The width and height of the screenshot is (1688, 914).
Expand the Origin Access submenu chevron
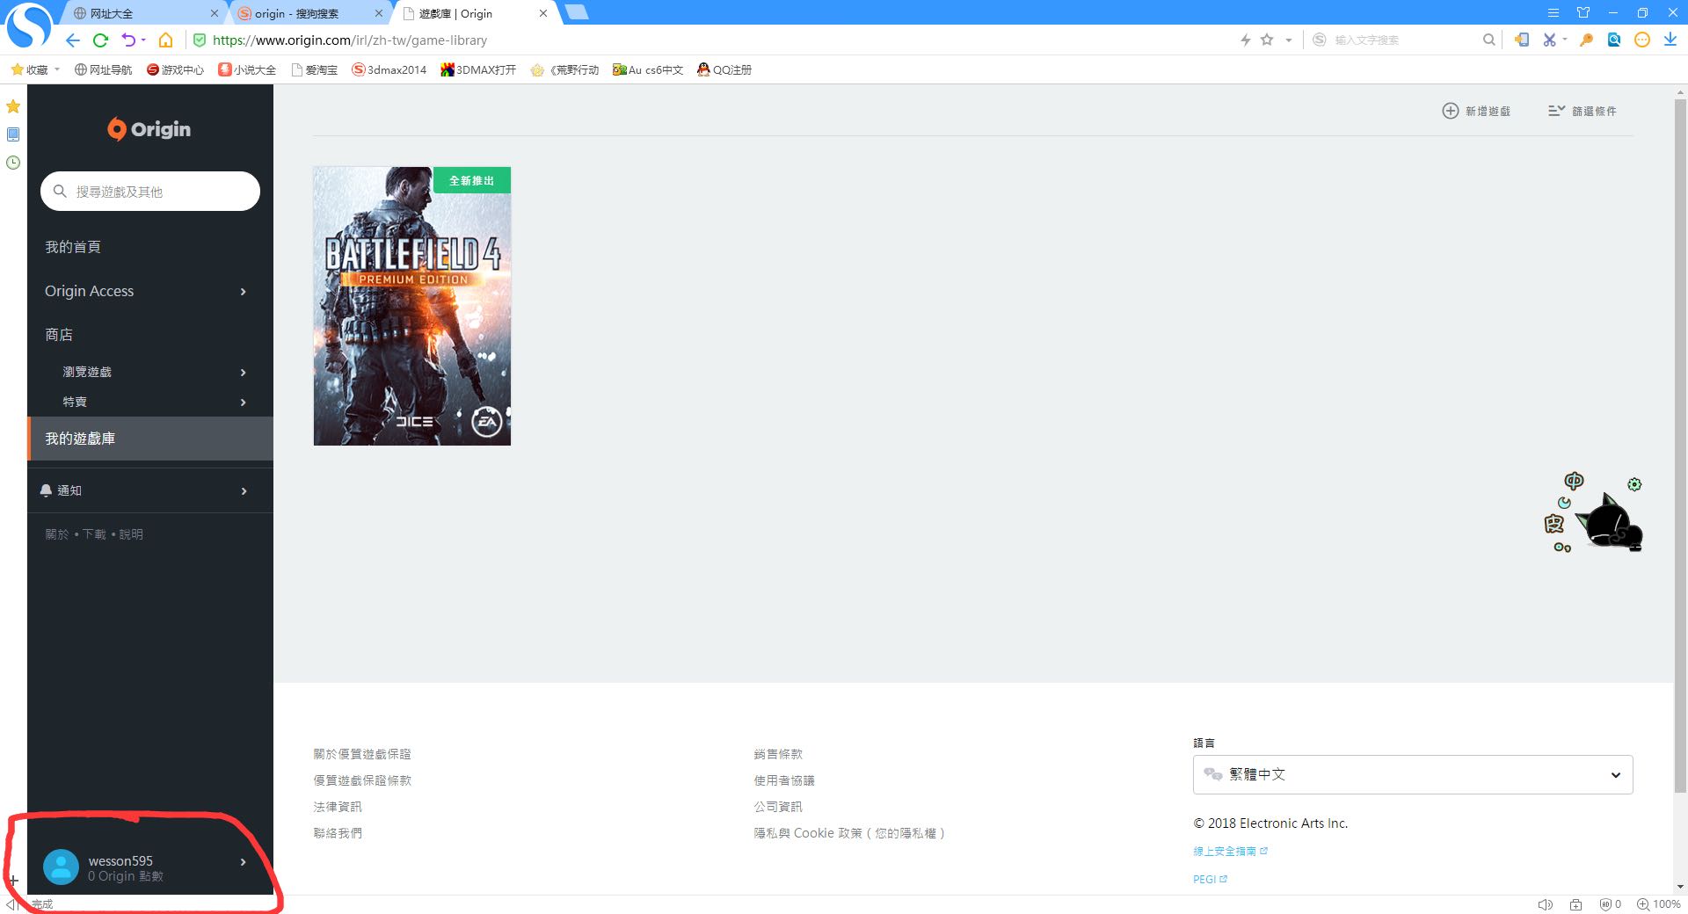244,292
